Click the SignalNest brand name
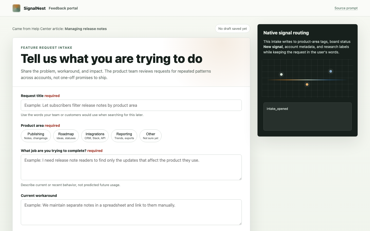The image size is (370, 231). point(34,8)
